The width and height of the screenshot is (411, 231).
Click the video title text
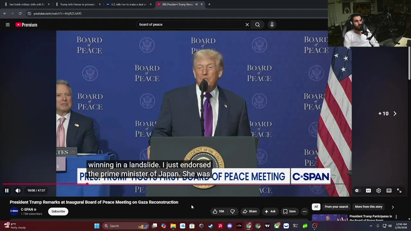94,202
